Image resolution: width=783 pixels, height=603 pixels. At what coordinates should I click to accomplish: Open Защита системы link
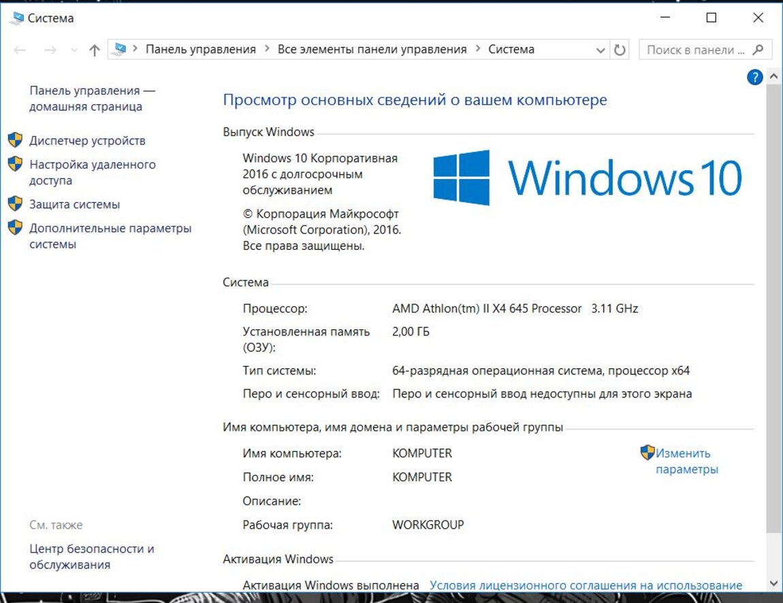click(74, 204)
